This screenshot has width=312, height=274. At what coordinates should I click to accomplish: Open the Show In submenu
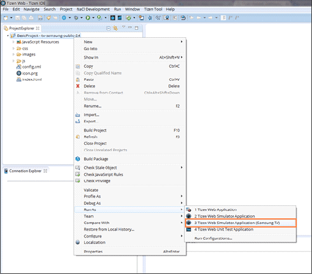pos(130,57)
